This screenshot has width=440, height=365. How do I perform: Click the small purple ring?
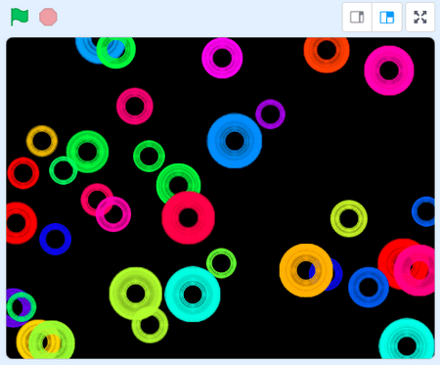click(270, 114)
